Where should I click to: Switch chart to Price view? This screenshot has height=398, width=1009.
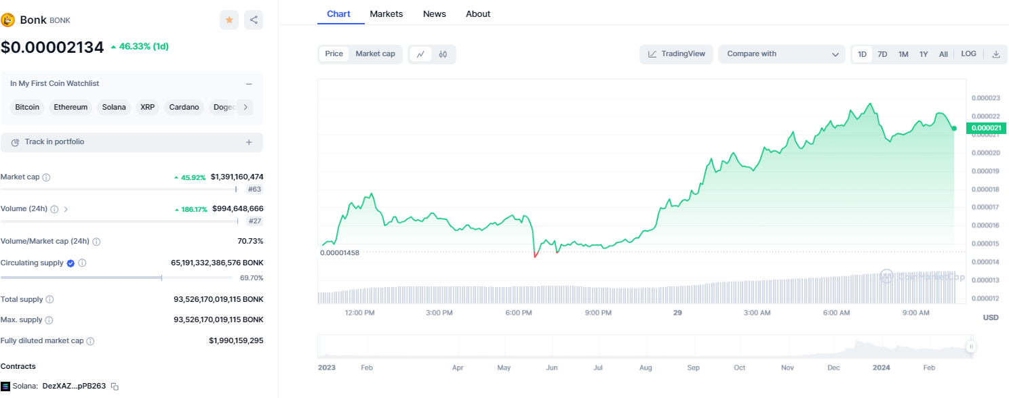pyautogui.click(x=334, y=54)
